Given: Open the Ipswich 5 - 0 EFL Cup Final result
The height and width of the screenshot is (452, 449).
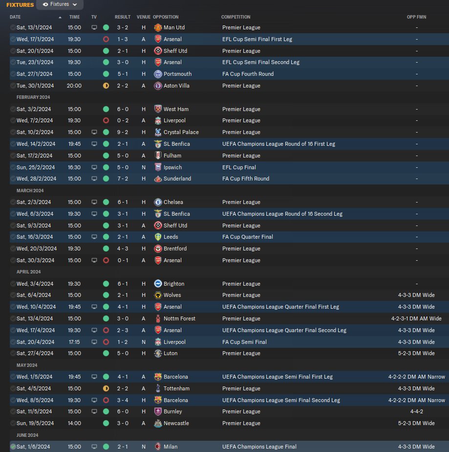Looking at the screenshot, I should 123,167.
